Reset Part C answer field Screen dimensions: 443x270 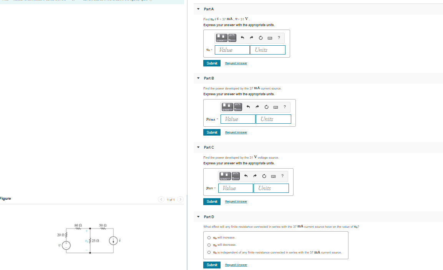[264, 176]
